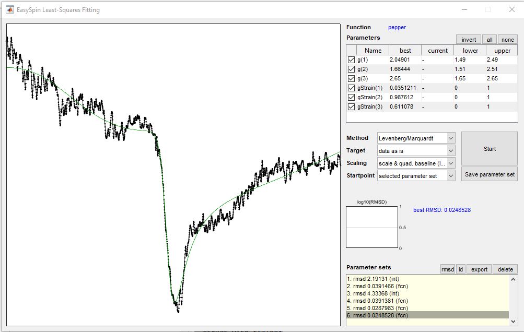Close the EasySpin Least-Squares Fitting window
Screen dimensions: 524x332
click(x=511, y=10)
